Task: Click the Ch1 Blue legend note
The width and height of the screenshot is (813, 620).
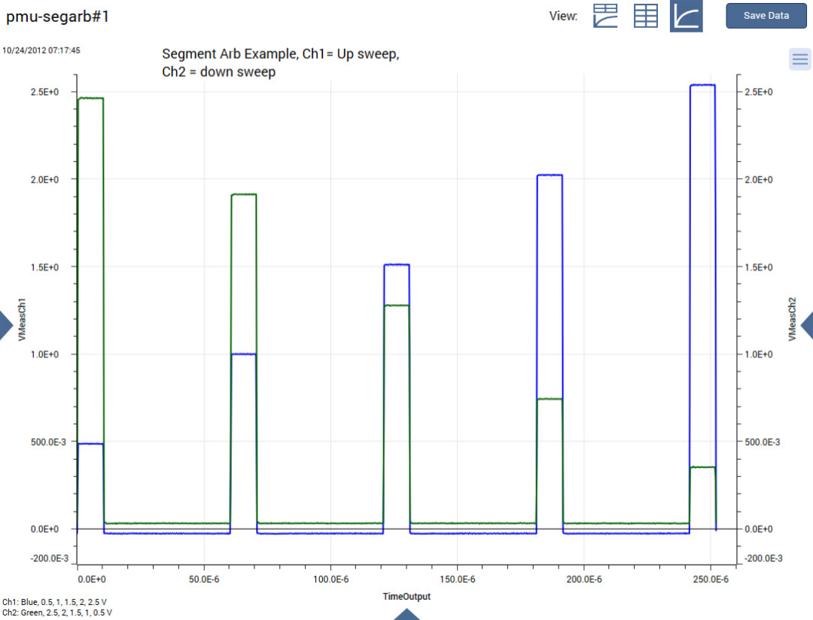Action: tap(54, 602)
